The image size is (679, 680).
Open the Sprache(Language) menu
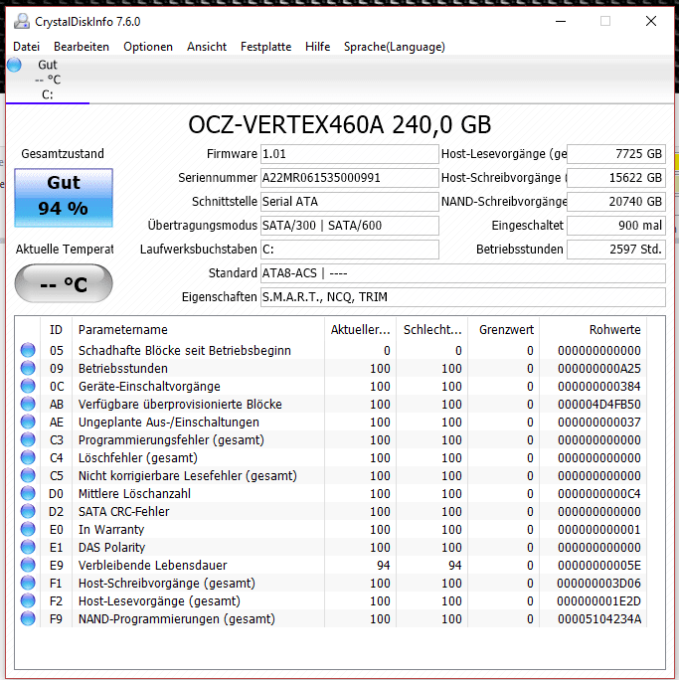click(x=394, y=47)
